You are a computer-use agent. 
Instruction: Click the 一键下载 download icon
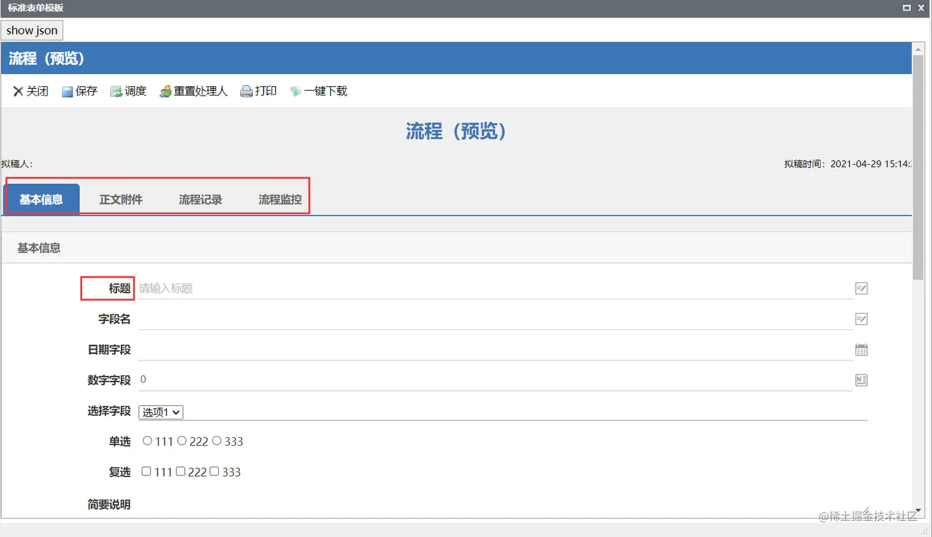coord(295,91)
